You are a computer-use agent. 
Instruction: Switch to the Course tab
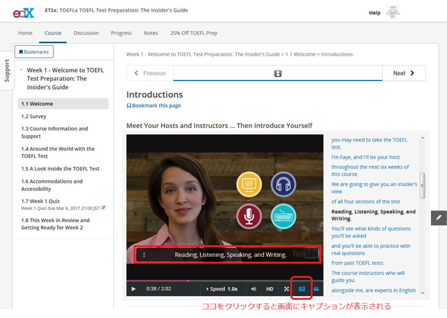coord(53,33)
